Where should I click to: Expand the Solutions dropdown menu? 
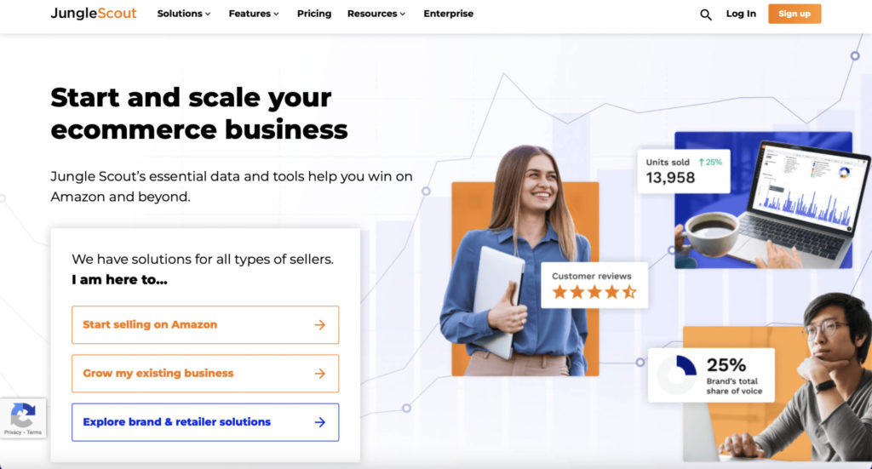(x=184, y=14)
